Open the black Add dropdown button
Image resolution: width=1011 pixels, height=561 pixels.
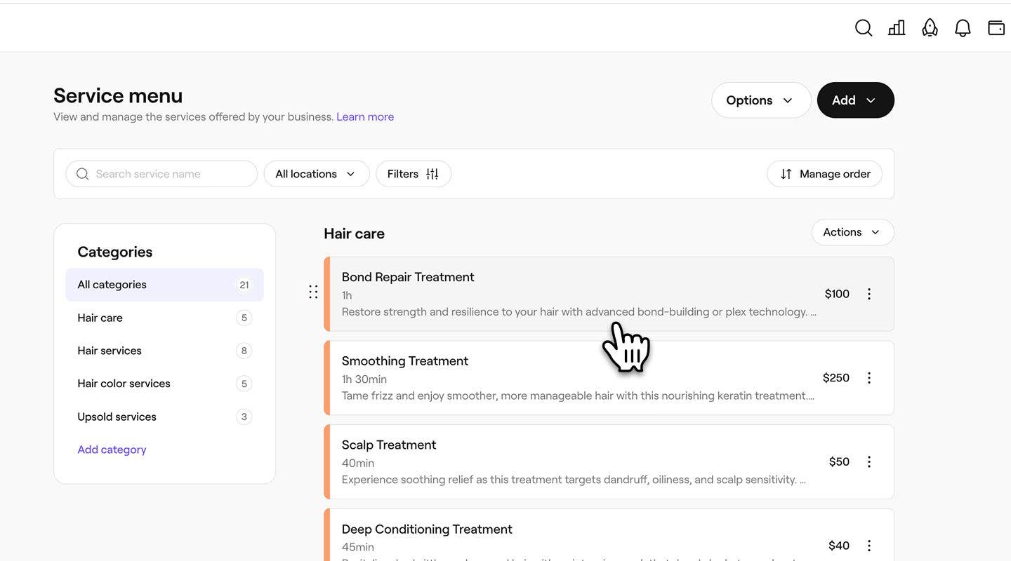(x=854, y=100)
